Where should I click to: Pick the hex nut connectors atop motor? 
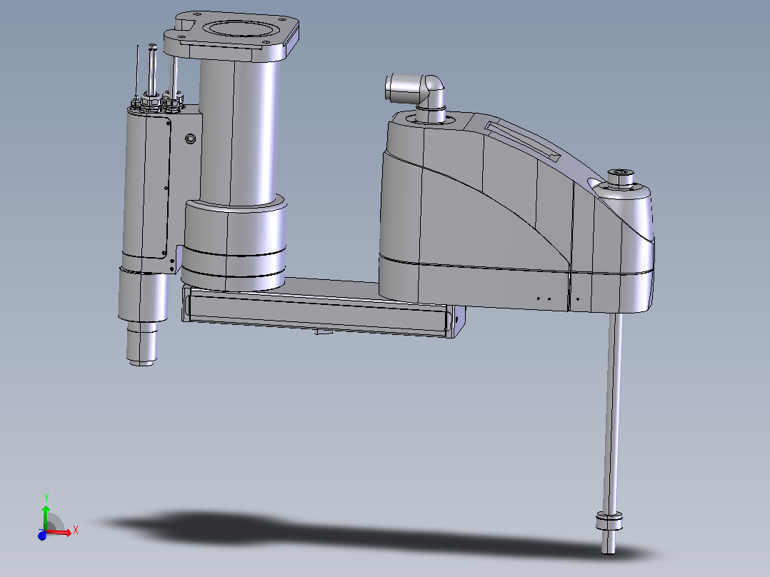tap(157, 103)
